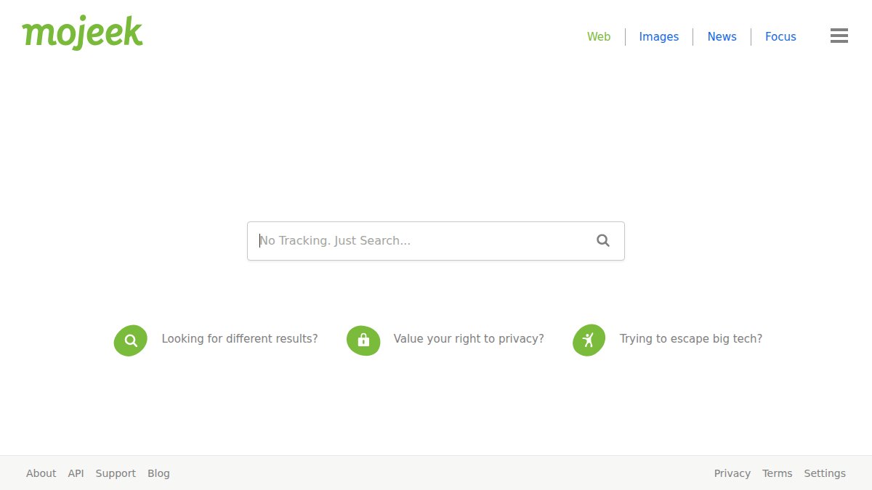872x490 pixels.
Task: Select the Web search tab
Action: coord(599,36)
